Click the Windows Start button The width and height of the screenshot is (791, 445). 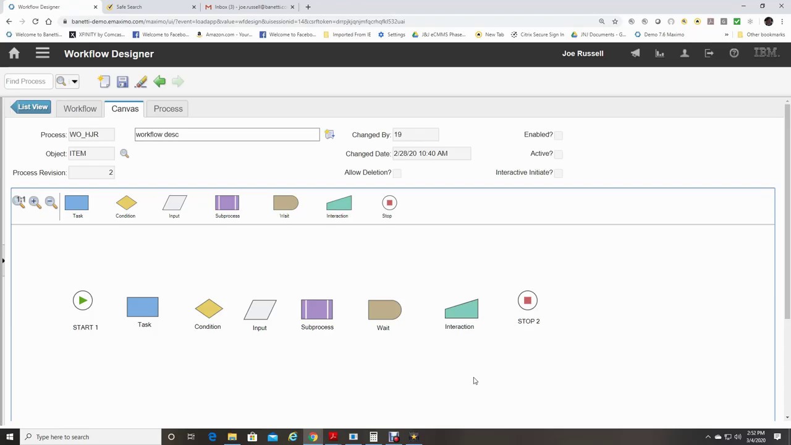click(9, 437)
